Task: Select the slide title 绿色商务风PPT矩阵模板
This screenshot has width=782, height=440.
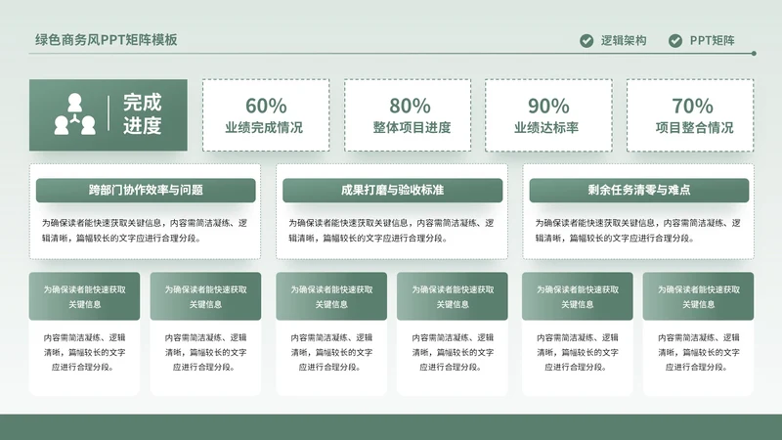Action: [x=107, y=40]
